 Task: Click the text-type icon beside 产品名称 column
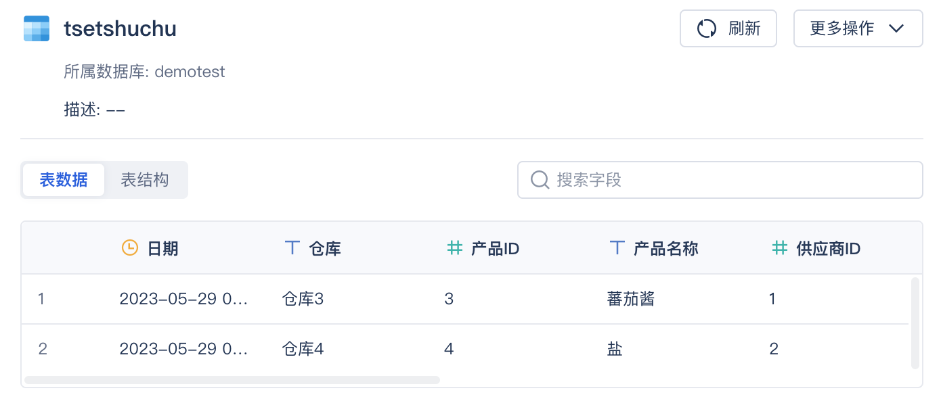point(617,248)
